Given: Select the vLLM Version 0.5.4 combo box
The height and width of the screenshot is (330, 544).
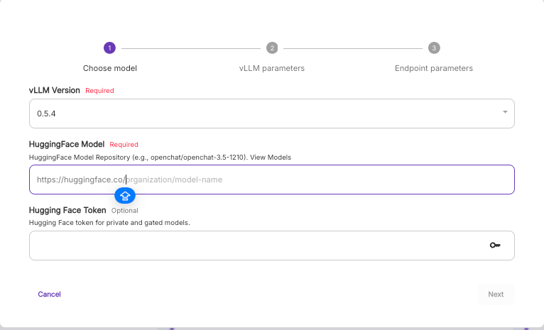Looking at the screenshot, I should [272, 114].
